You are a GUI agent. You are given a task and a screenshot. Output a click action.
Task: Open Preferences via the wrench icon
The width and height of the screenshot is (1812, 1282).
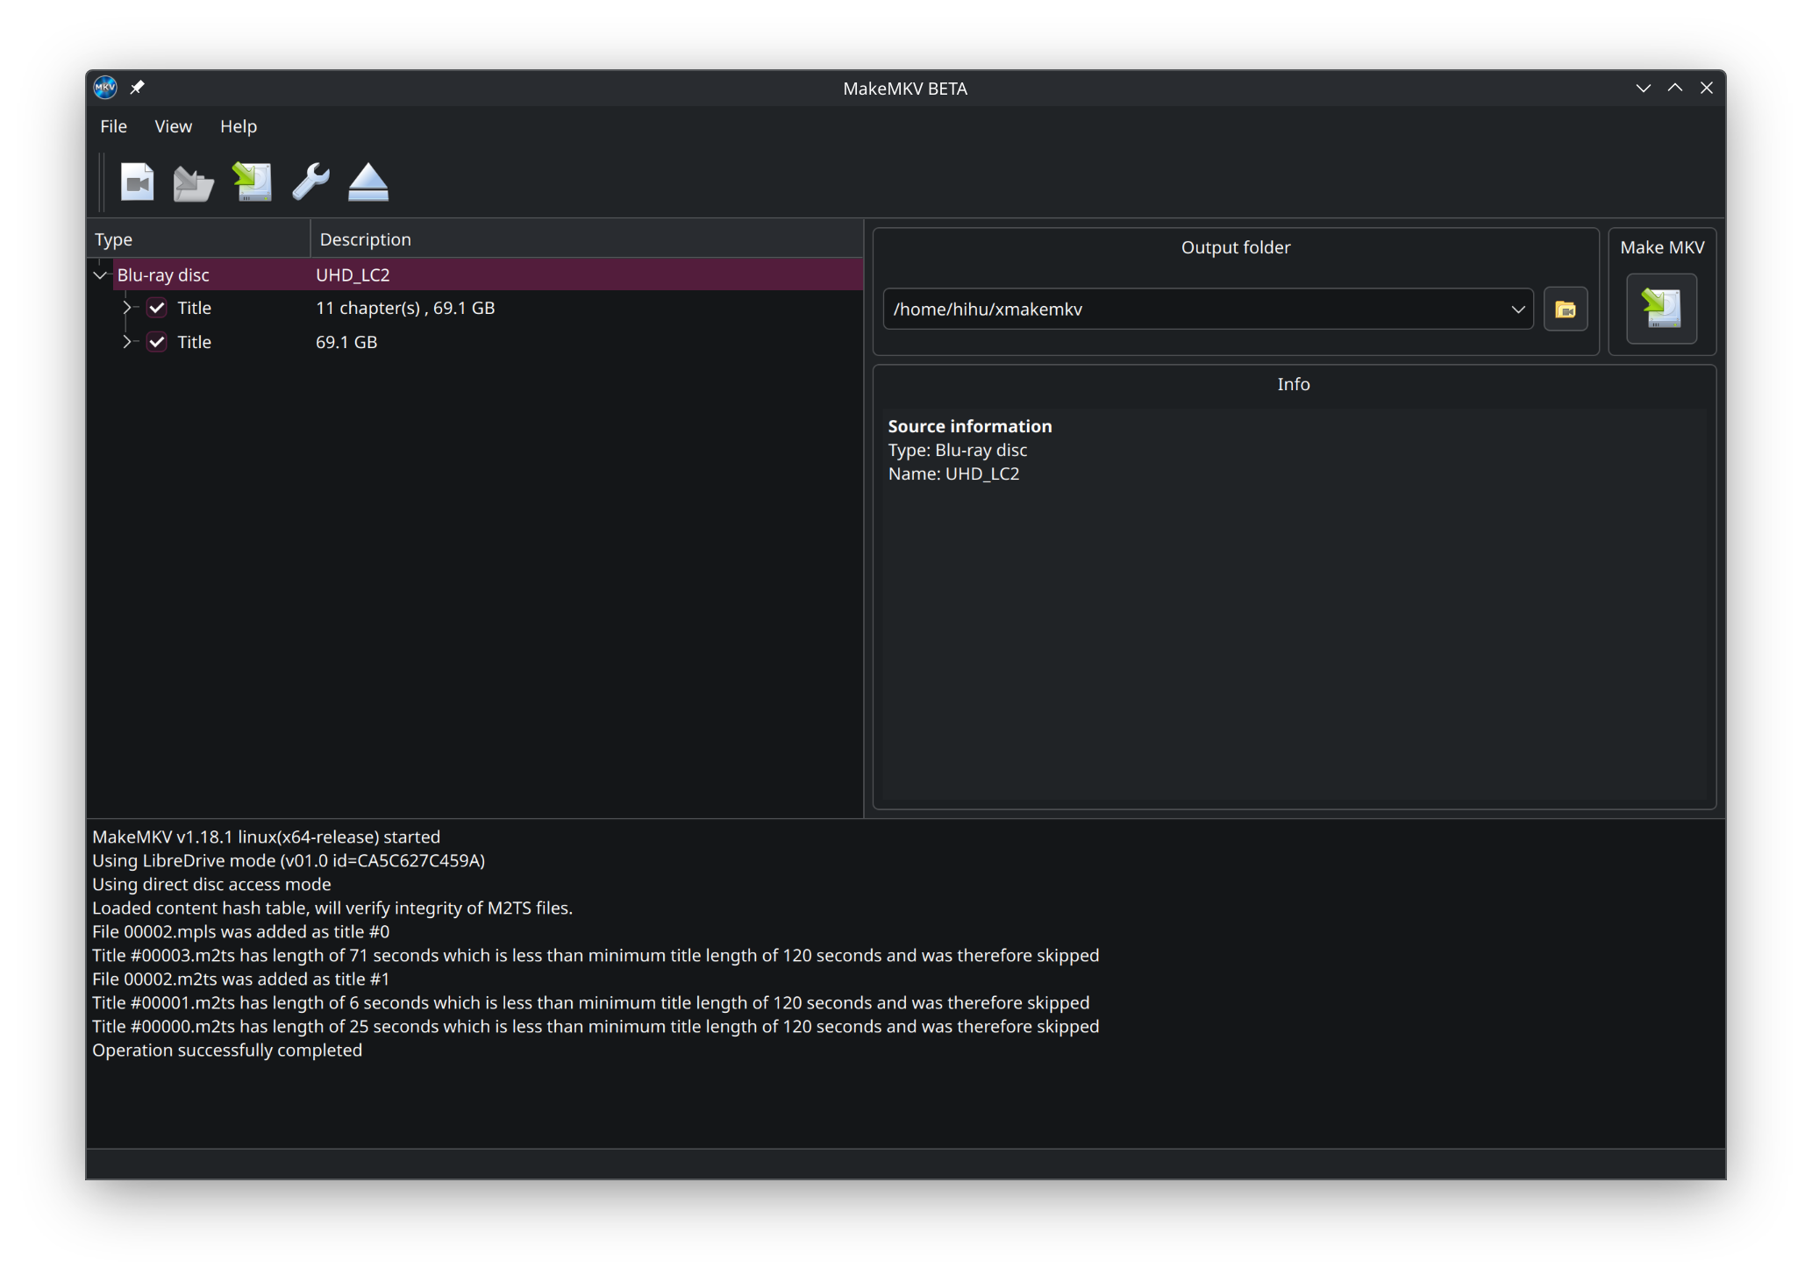[x=310, y=182]
